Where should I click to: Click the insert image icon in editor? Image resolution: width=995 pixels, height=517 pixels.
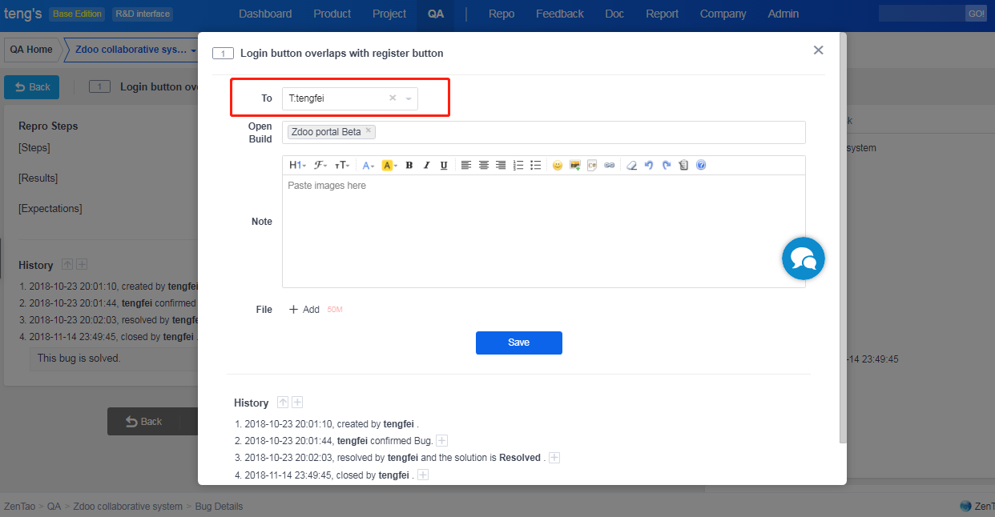(574, 166)
